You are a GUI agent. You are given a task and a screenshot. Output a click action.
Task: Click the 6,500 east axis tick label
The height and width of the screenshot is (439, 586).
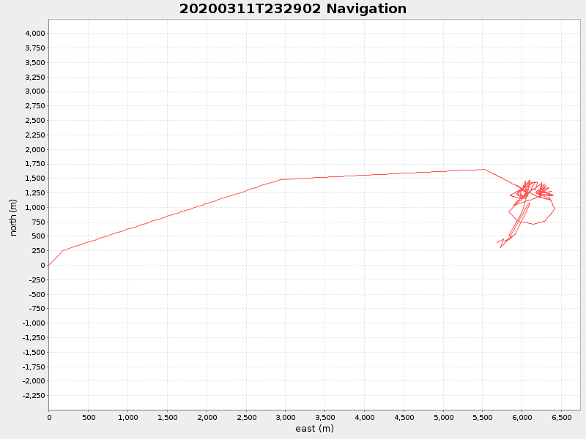pyautogui.click(x=562, y=417)
